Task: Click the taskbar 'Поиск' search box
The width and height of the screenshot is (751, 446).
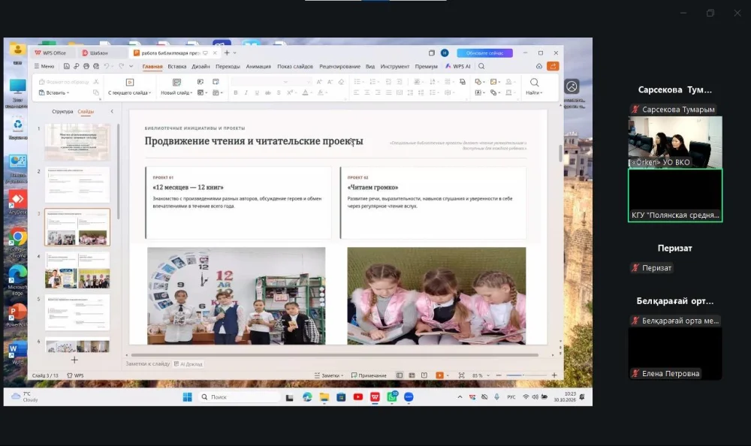Action: [239, 396]
